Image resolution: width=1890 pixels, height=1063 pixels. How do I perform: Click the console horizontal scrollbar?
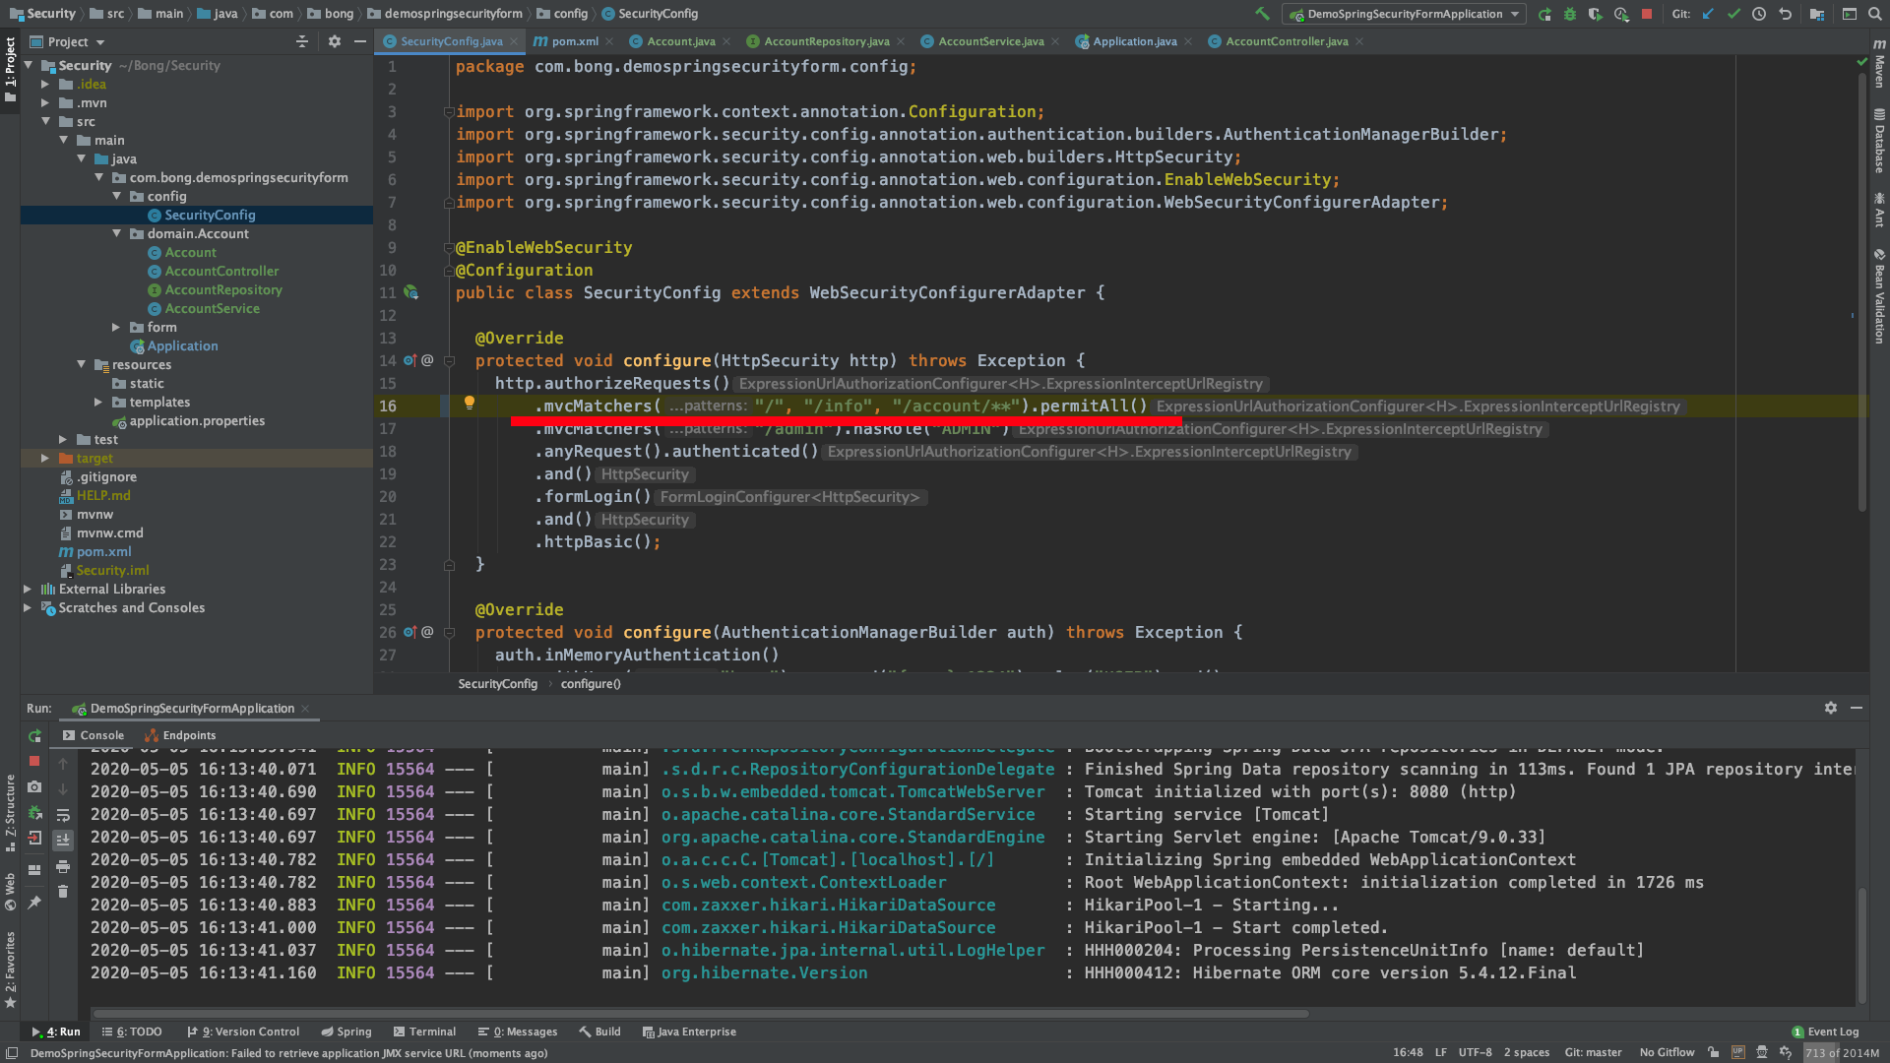699,1013
